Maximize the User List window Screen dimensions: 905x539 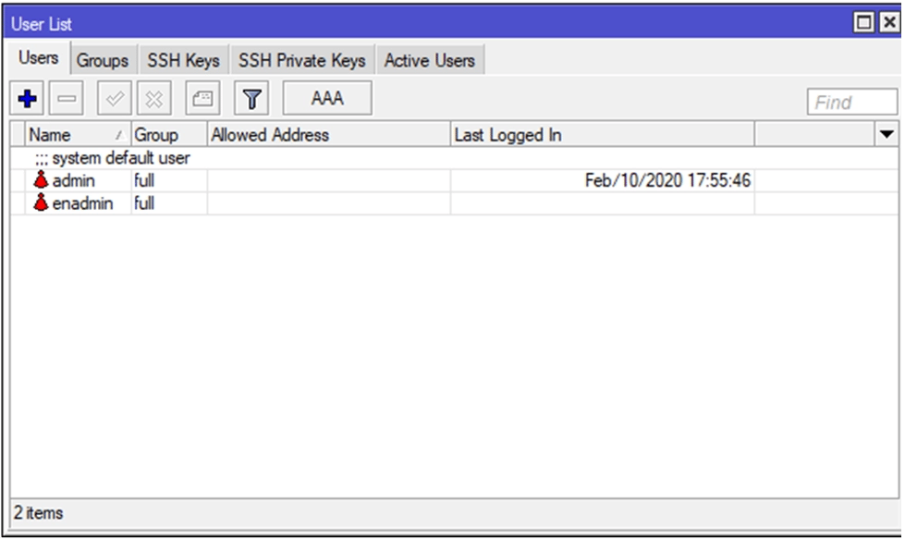(x=863, y=22)
